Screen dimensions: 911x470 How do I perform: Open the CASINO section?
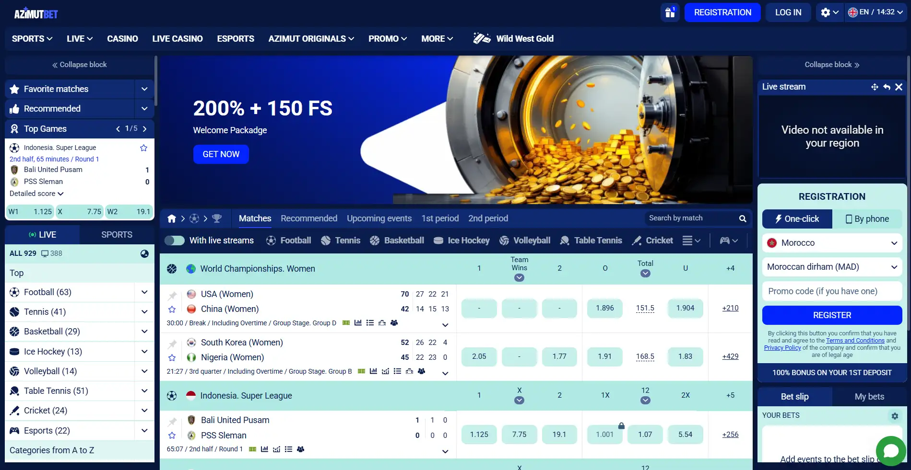122,38
